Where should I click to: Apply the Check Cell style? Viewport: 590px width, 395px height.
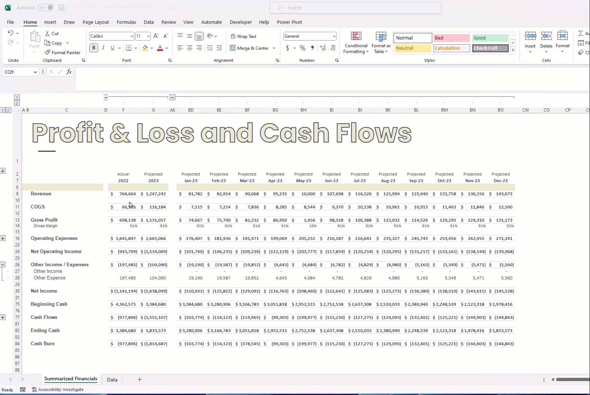pos(490,48)
